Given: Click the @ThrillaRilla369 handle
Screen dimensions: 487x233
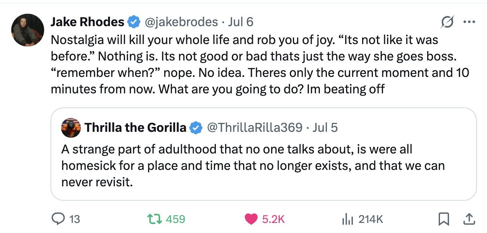Looking at the screenshot, I should [x=254, y=128].
